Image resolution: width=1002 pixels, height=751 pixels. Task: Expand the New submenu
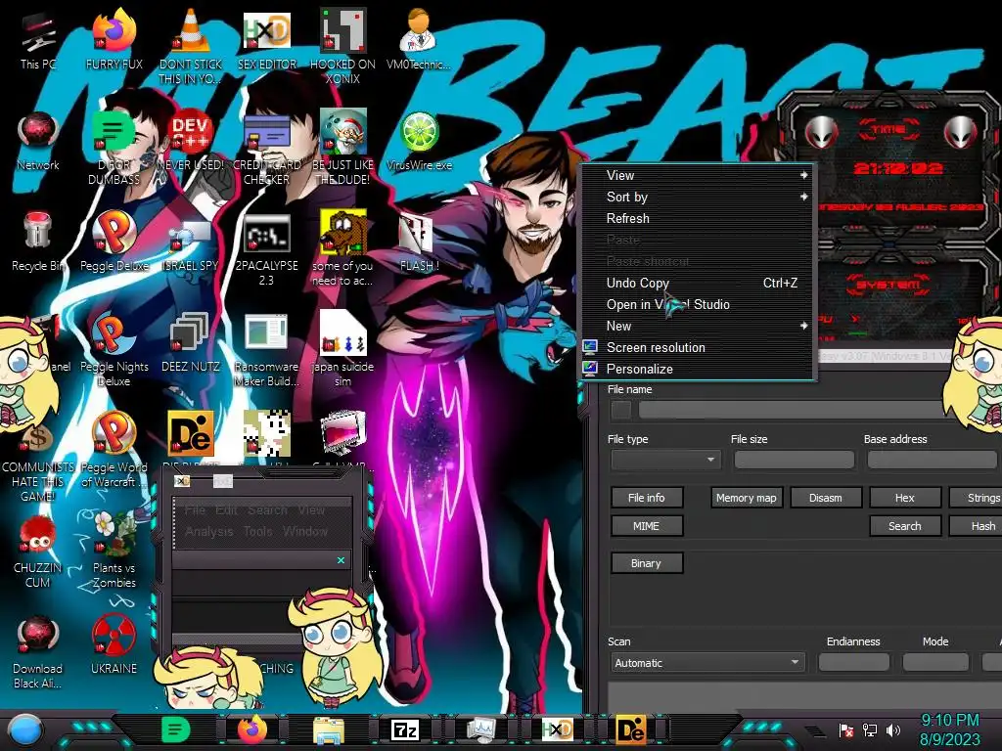[x=699, y=326]
